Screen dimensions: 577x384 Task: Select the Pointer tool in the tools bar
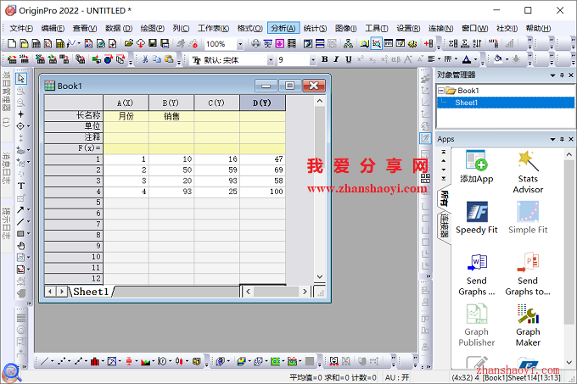(x=21, y=78)
